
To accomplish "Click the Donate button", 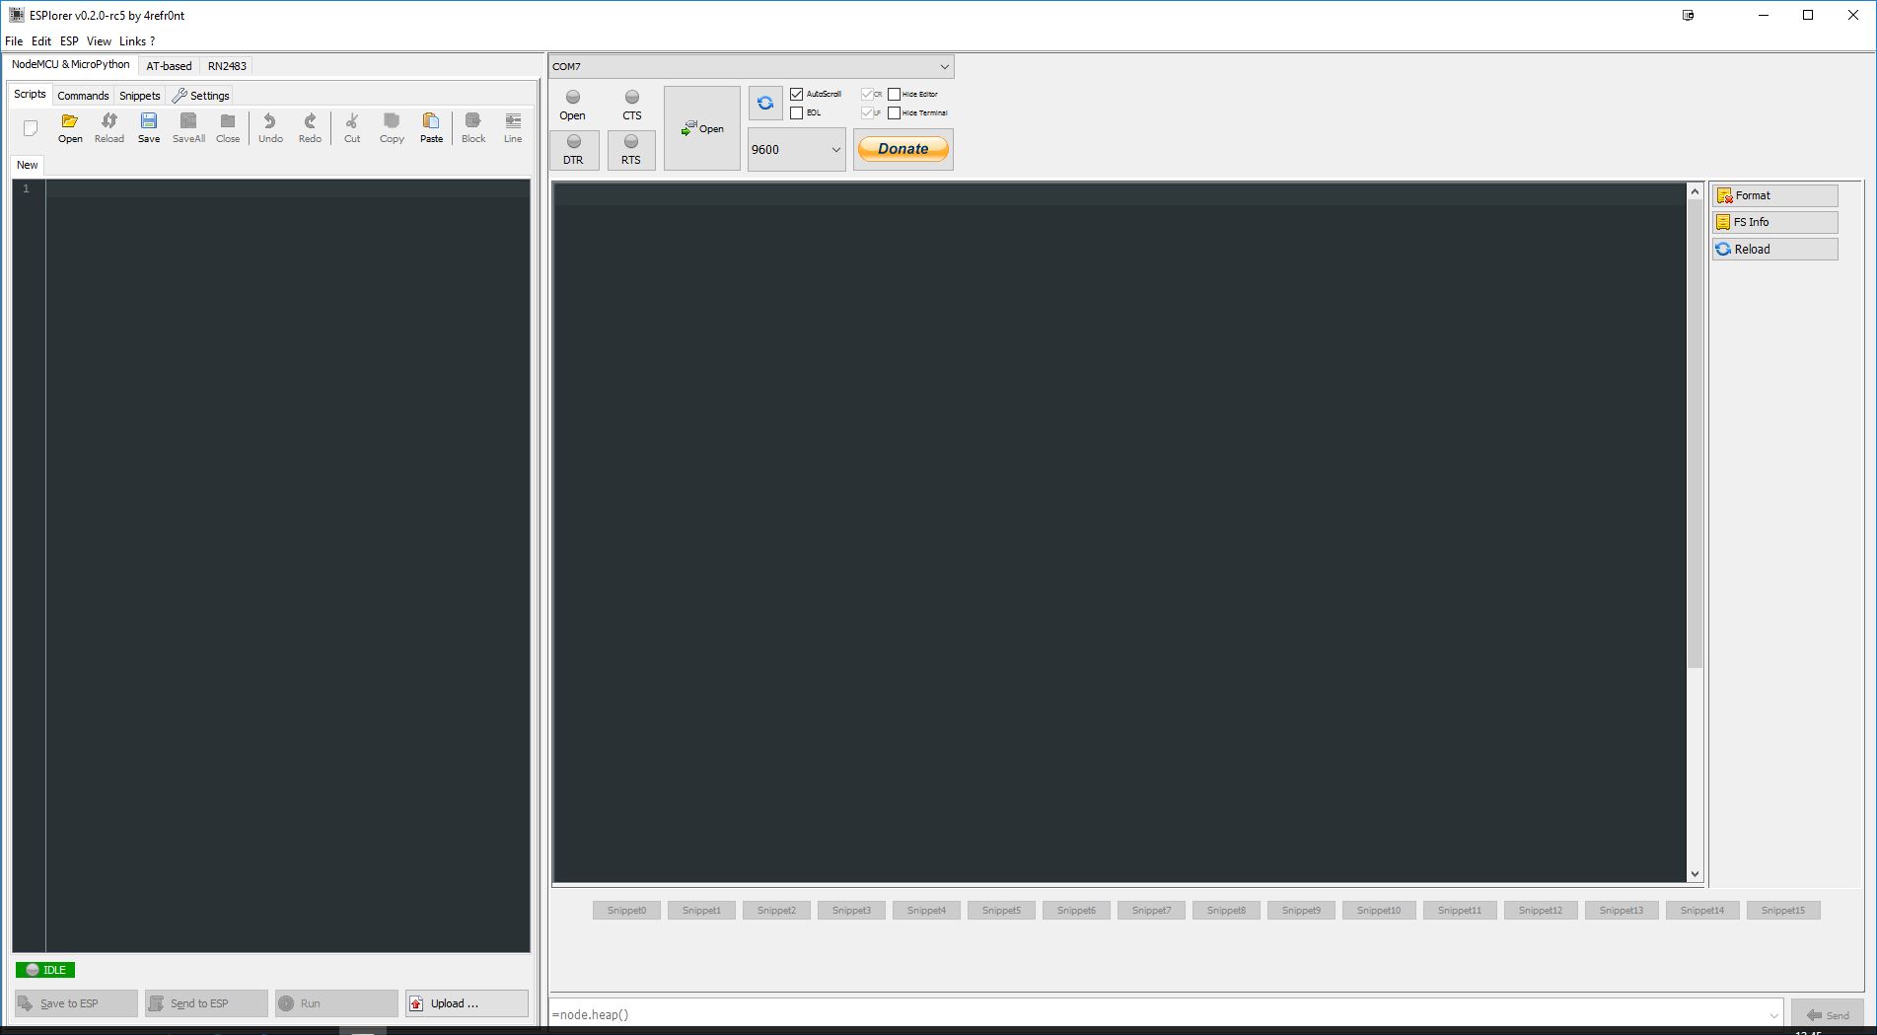I will pos(902,149).
